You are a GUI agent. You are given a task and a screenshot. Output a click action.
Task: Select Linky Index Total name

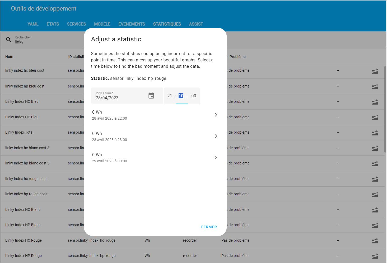pos(19,132)
